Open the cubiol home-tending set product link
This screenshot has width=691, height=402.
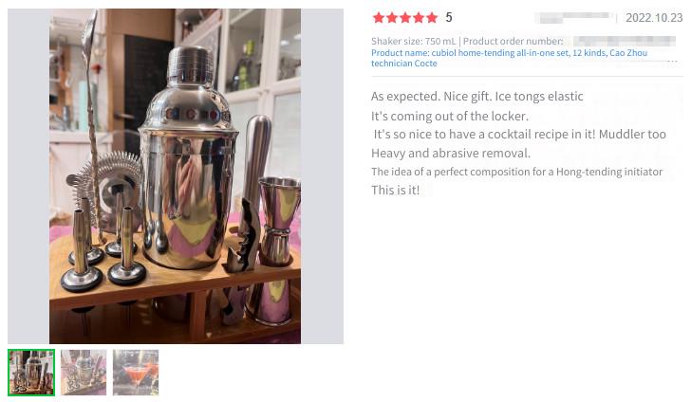[509, 58]
